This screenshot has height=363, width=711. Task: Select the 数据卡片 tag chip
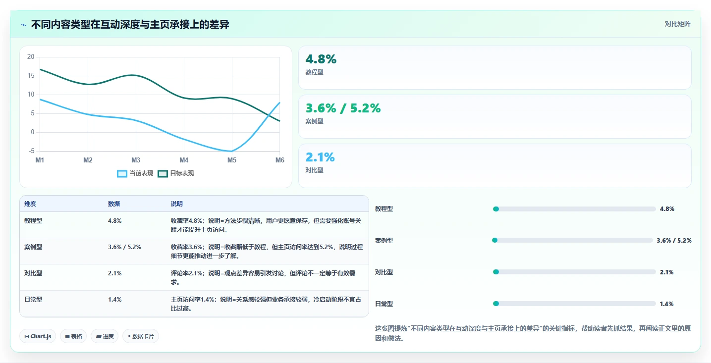coord(141,336)
